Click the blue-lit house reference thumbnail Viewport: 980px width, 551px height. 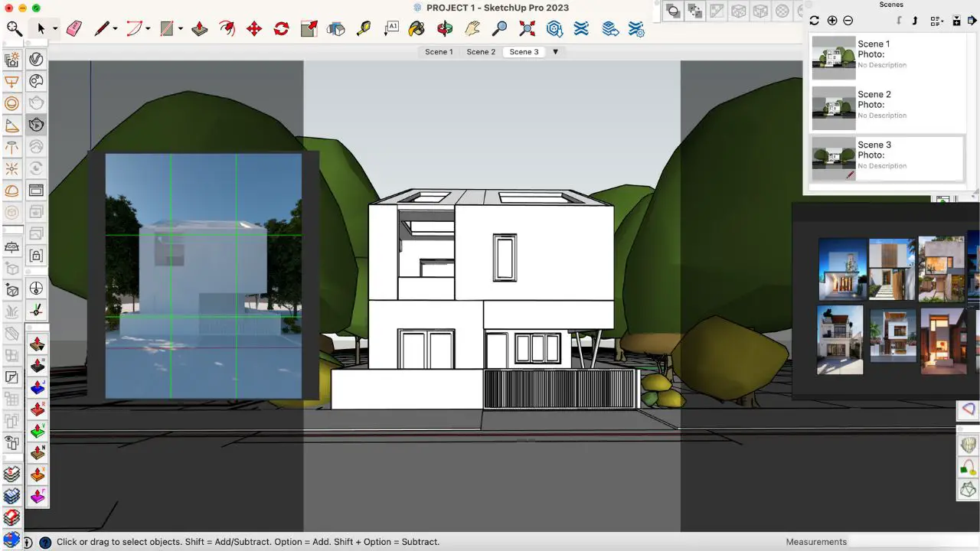842,269
